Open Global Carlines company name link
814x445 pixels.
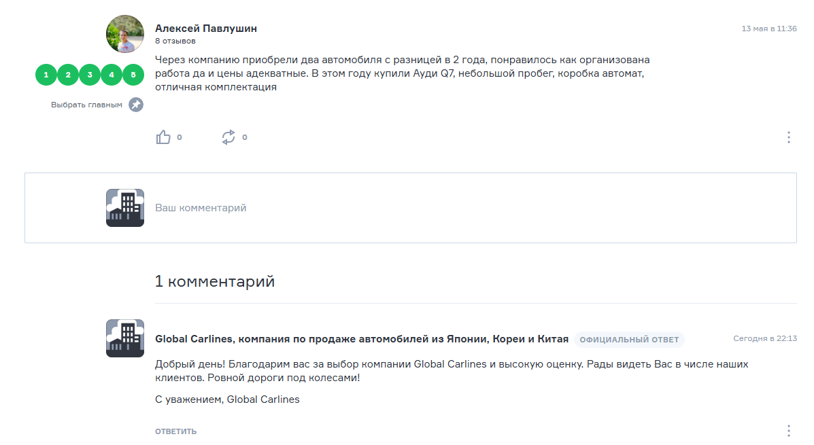pos(362,339)
